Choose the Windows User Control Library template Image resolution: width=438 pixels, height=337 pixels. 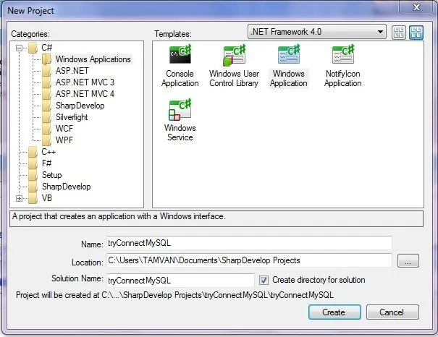point(234,66)
